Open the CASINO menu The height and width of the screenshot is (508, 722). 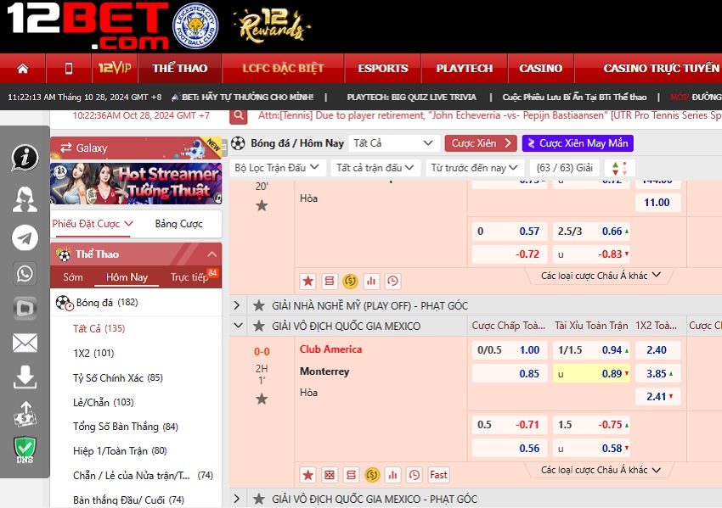[x=540, y=69]
